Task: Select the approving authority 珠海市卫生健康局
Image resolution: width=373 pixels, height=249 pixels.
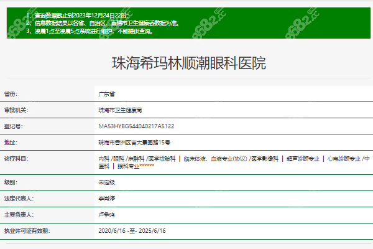Action: (120, 110)
